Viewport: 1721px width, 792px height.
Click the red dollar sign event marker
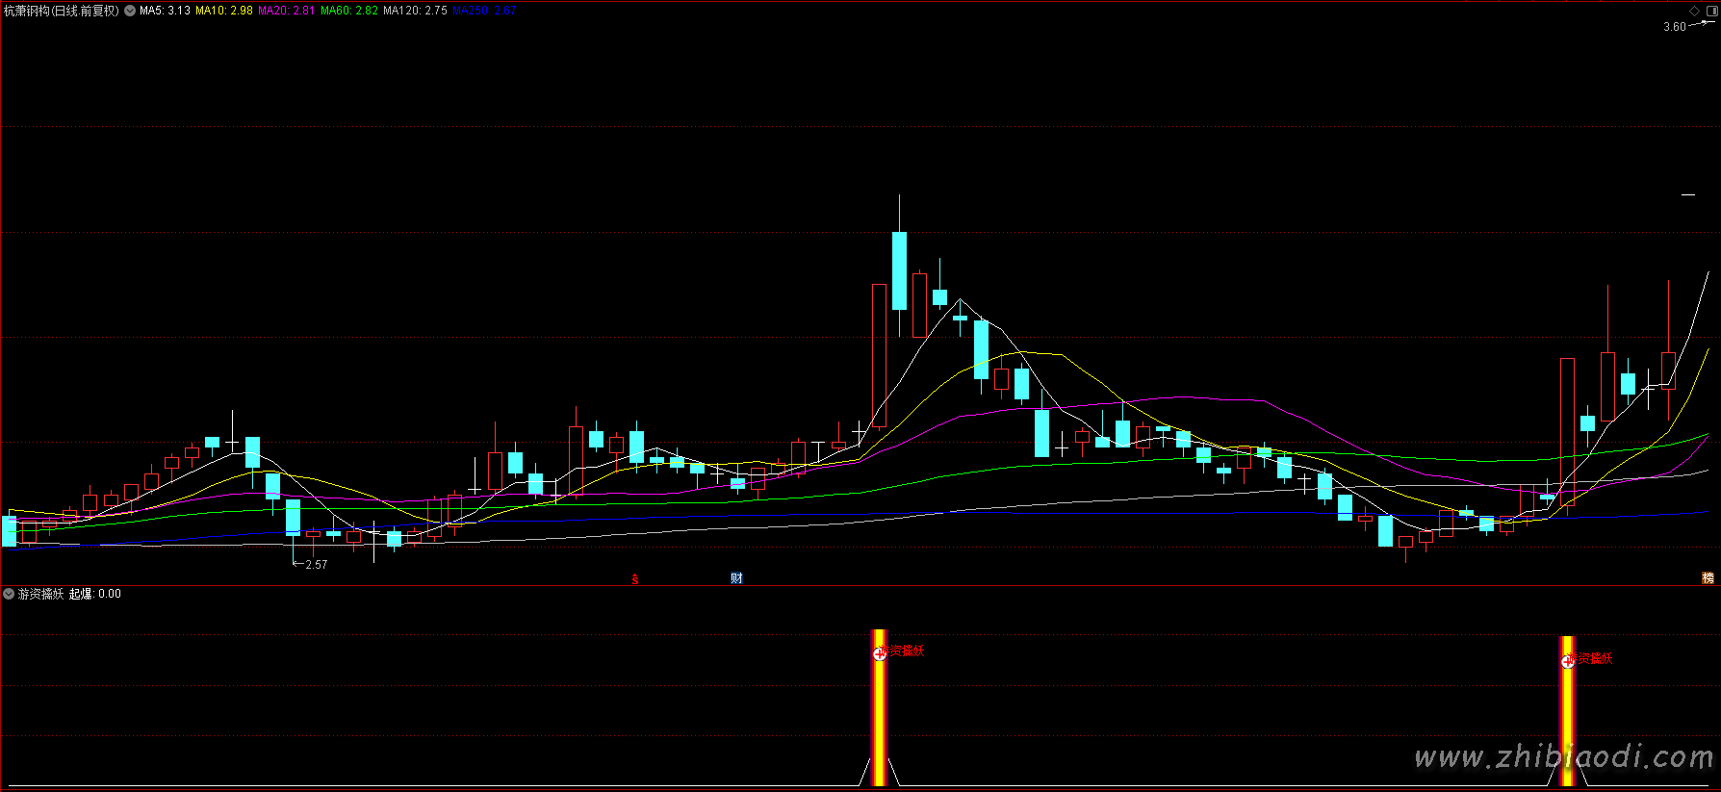[635, 579]
